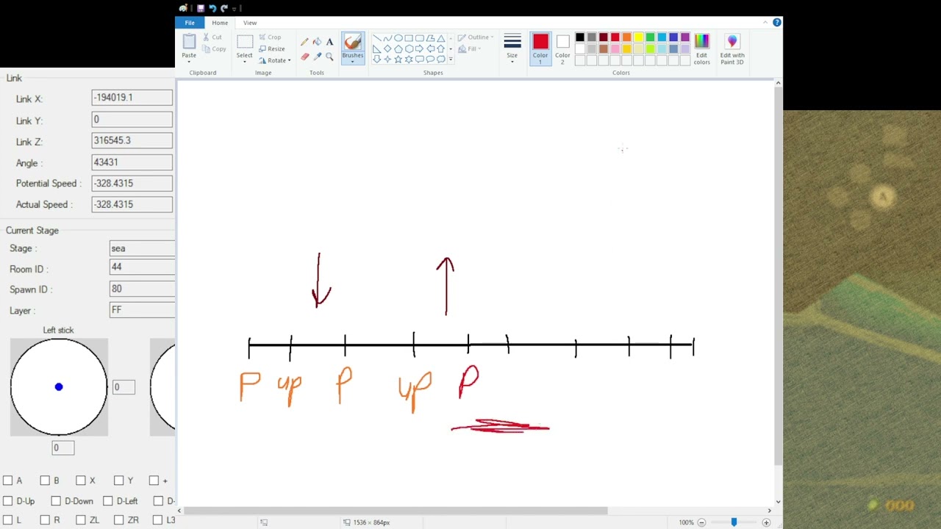This screenshot has width=941, height=529.
Task: Click the zoom out minus button
Action: click(701, 522)
